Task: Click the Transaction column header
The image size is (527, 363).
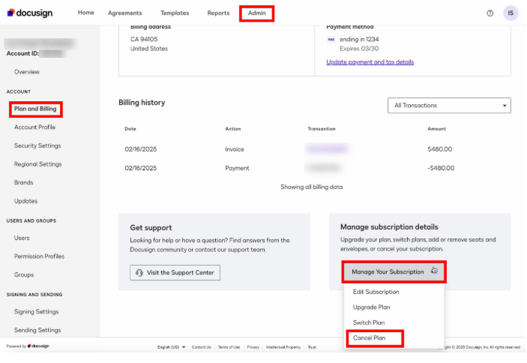Action: click(x=322, y=129)
